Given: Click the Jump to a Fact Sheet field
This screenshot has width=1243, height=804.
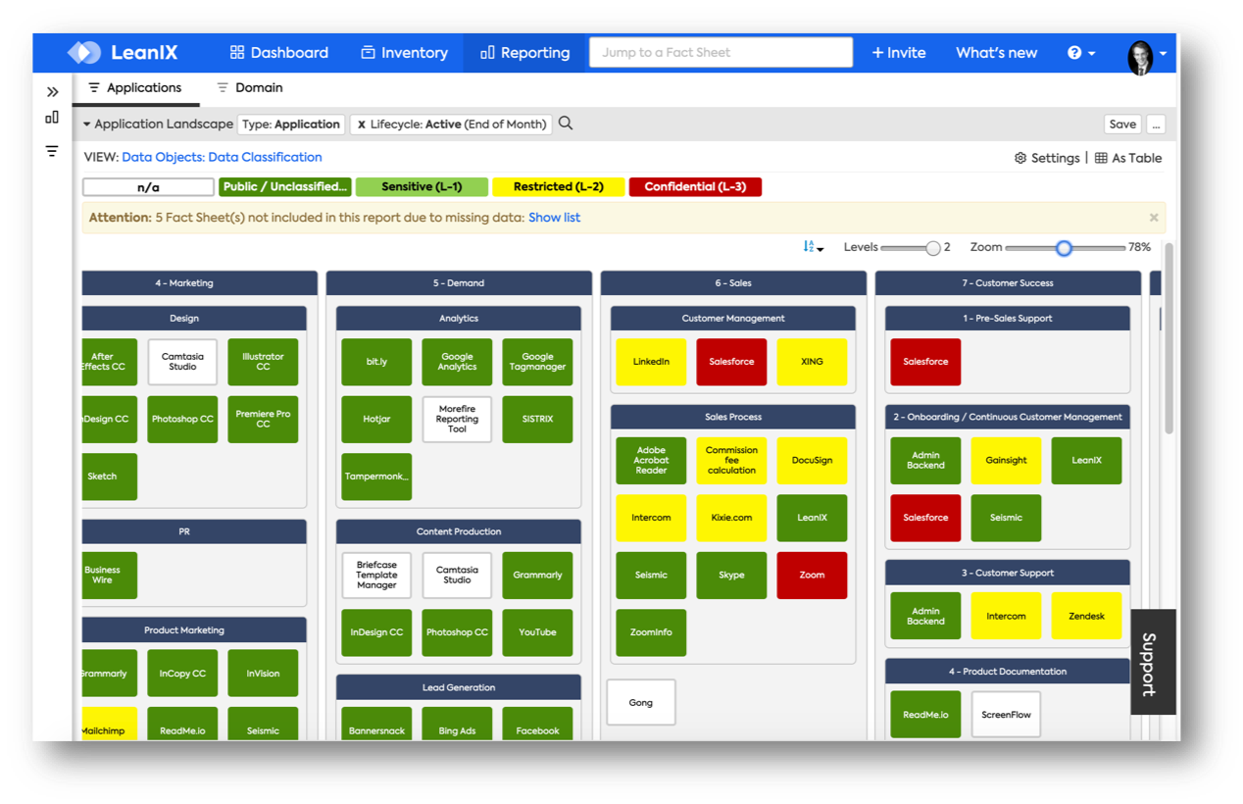Looking at the screenshot, I should [721, 52].
